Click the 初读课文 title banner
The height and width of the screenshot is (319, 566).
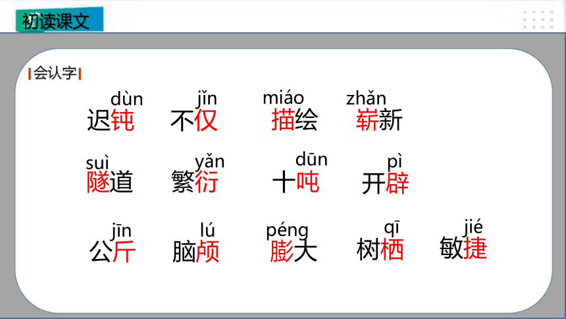[x=59, y=19]
